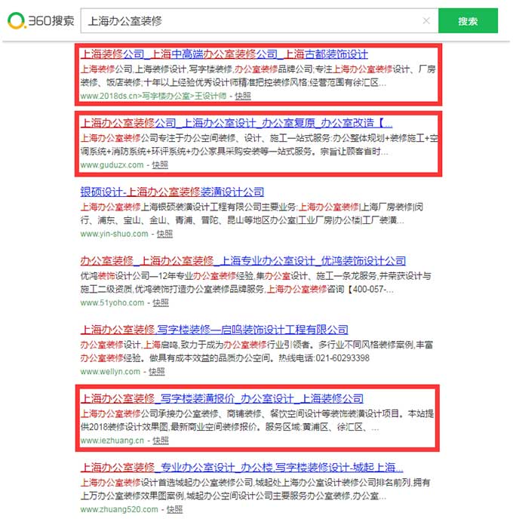513x528 pixels.
Task: Click the www.guduzx.com URL text
Action: pyautogui.click(x=112, y=165)
